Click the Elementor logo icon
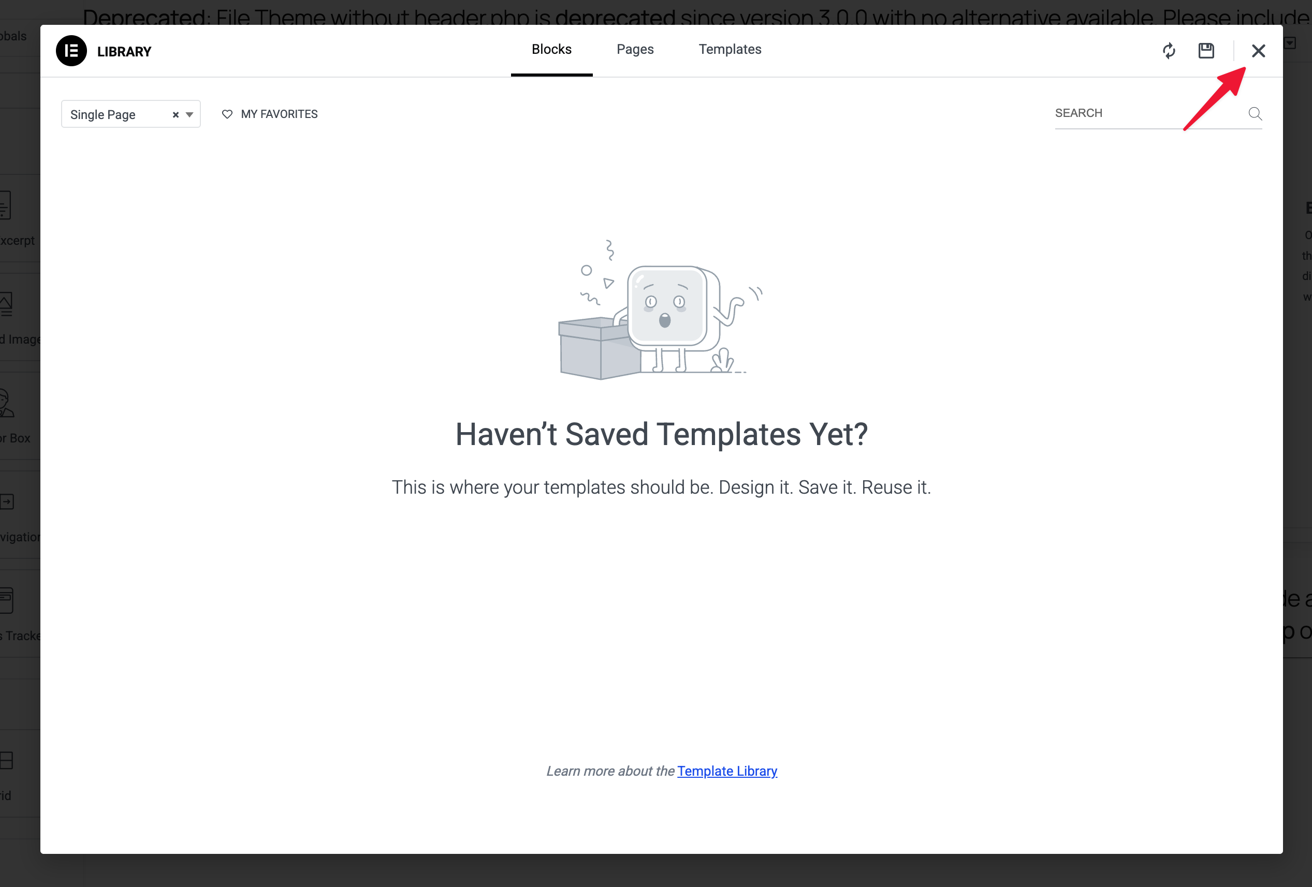Image resolution: width=1312 pixels, height=887 pixels. coord(71,51)
